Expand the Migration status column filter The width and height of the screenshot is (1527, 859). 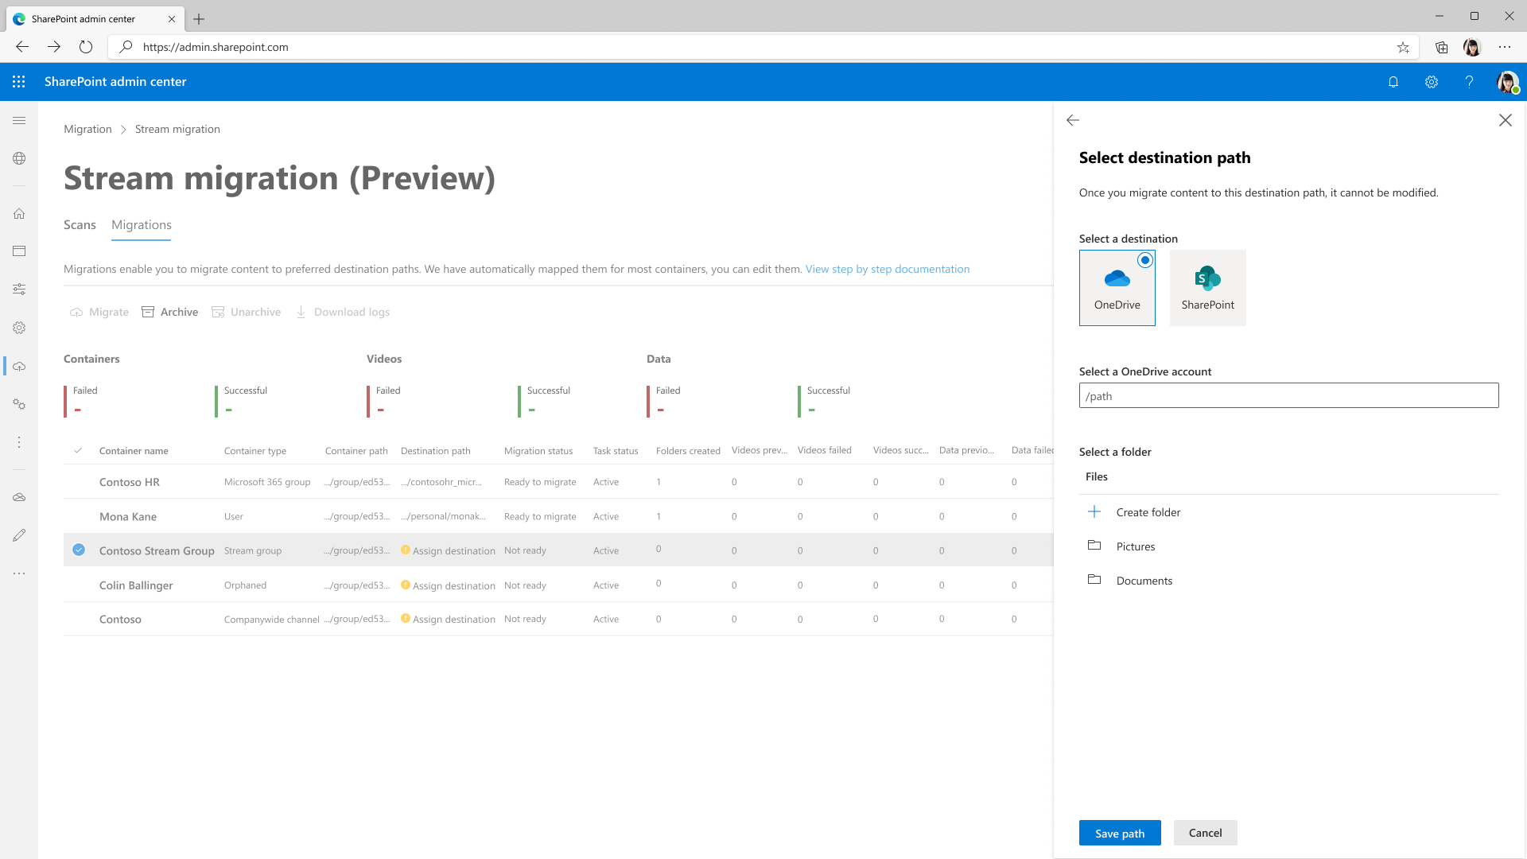[x=538, y=450]
